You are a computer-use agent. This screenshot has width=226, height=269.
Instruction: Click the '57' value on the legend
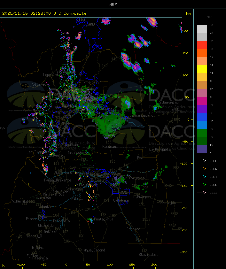[x=211, y=57]
